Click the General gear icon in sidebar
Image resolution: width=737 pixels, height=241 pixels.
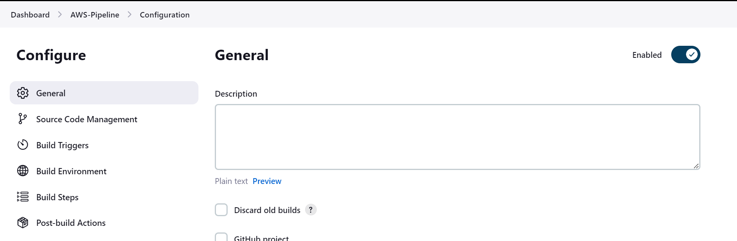(x=23, y=93)
